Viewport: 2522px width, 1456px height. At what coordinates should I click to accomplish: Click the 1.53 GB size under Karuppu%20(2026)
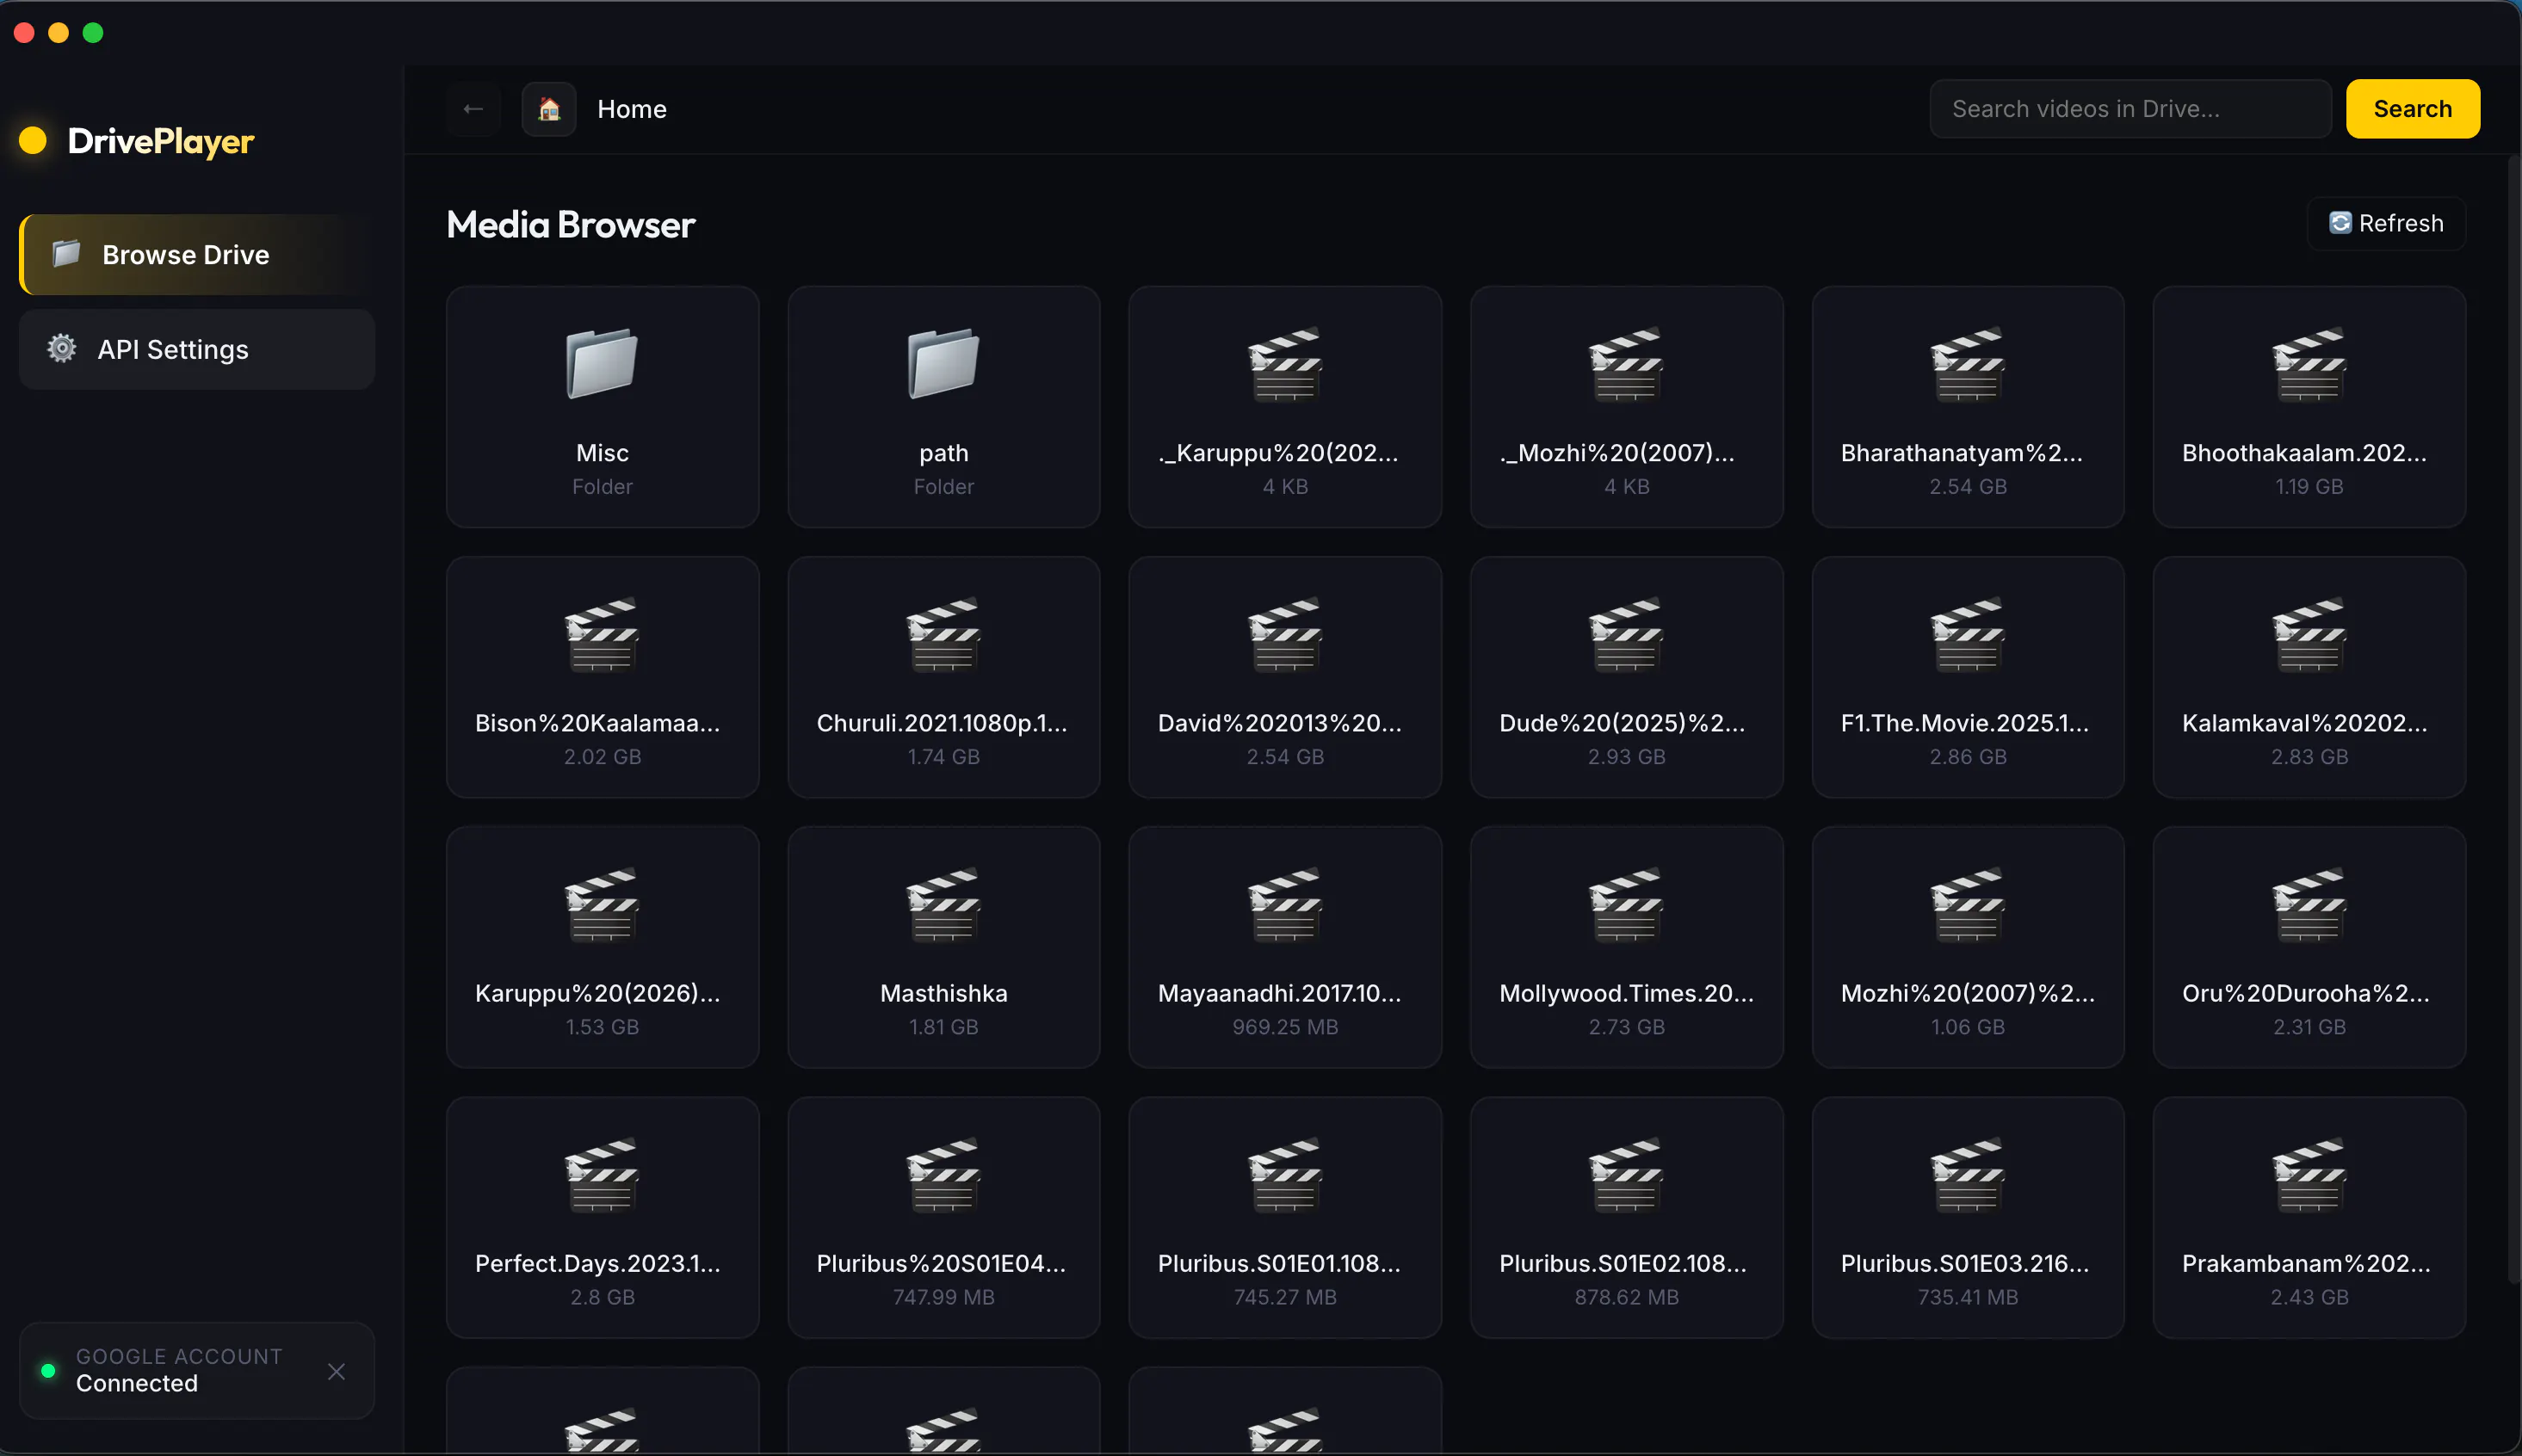pyautogui.click(x=602, y=1027)
